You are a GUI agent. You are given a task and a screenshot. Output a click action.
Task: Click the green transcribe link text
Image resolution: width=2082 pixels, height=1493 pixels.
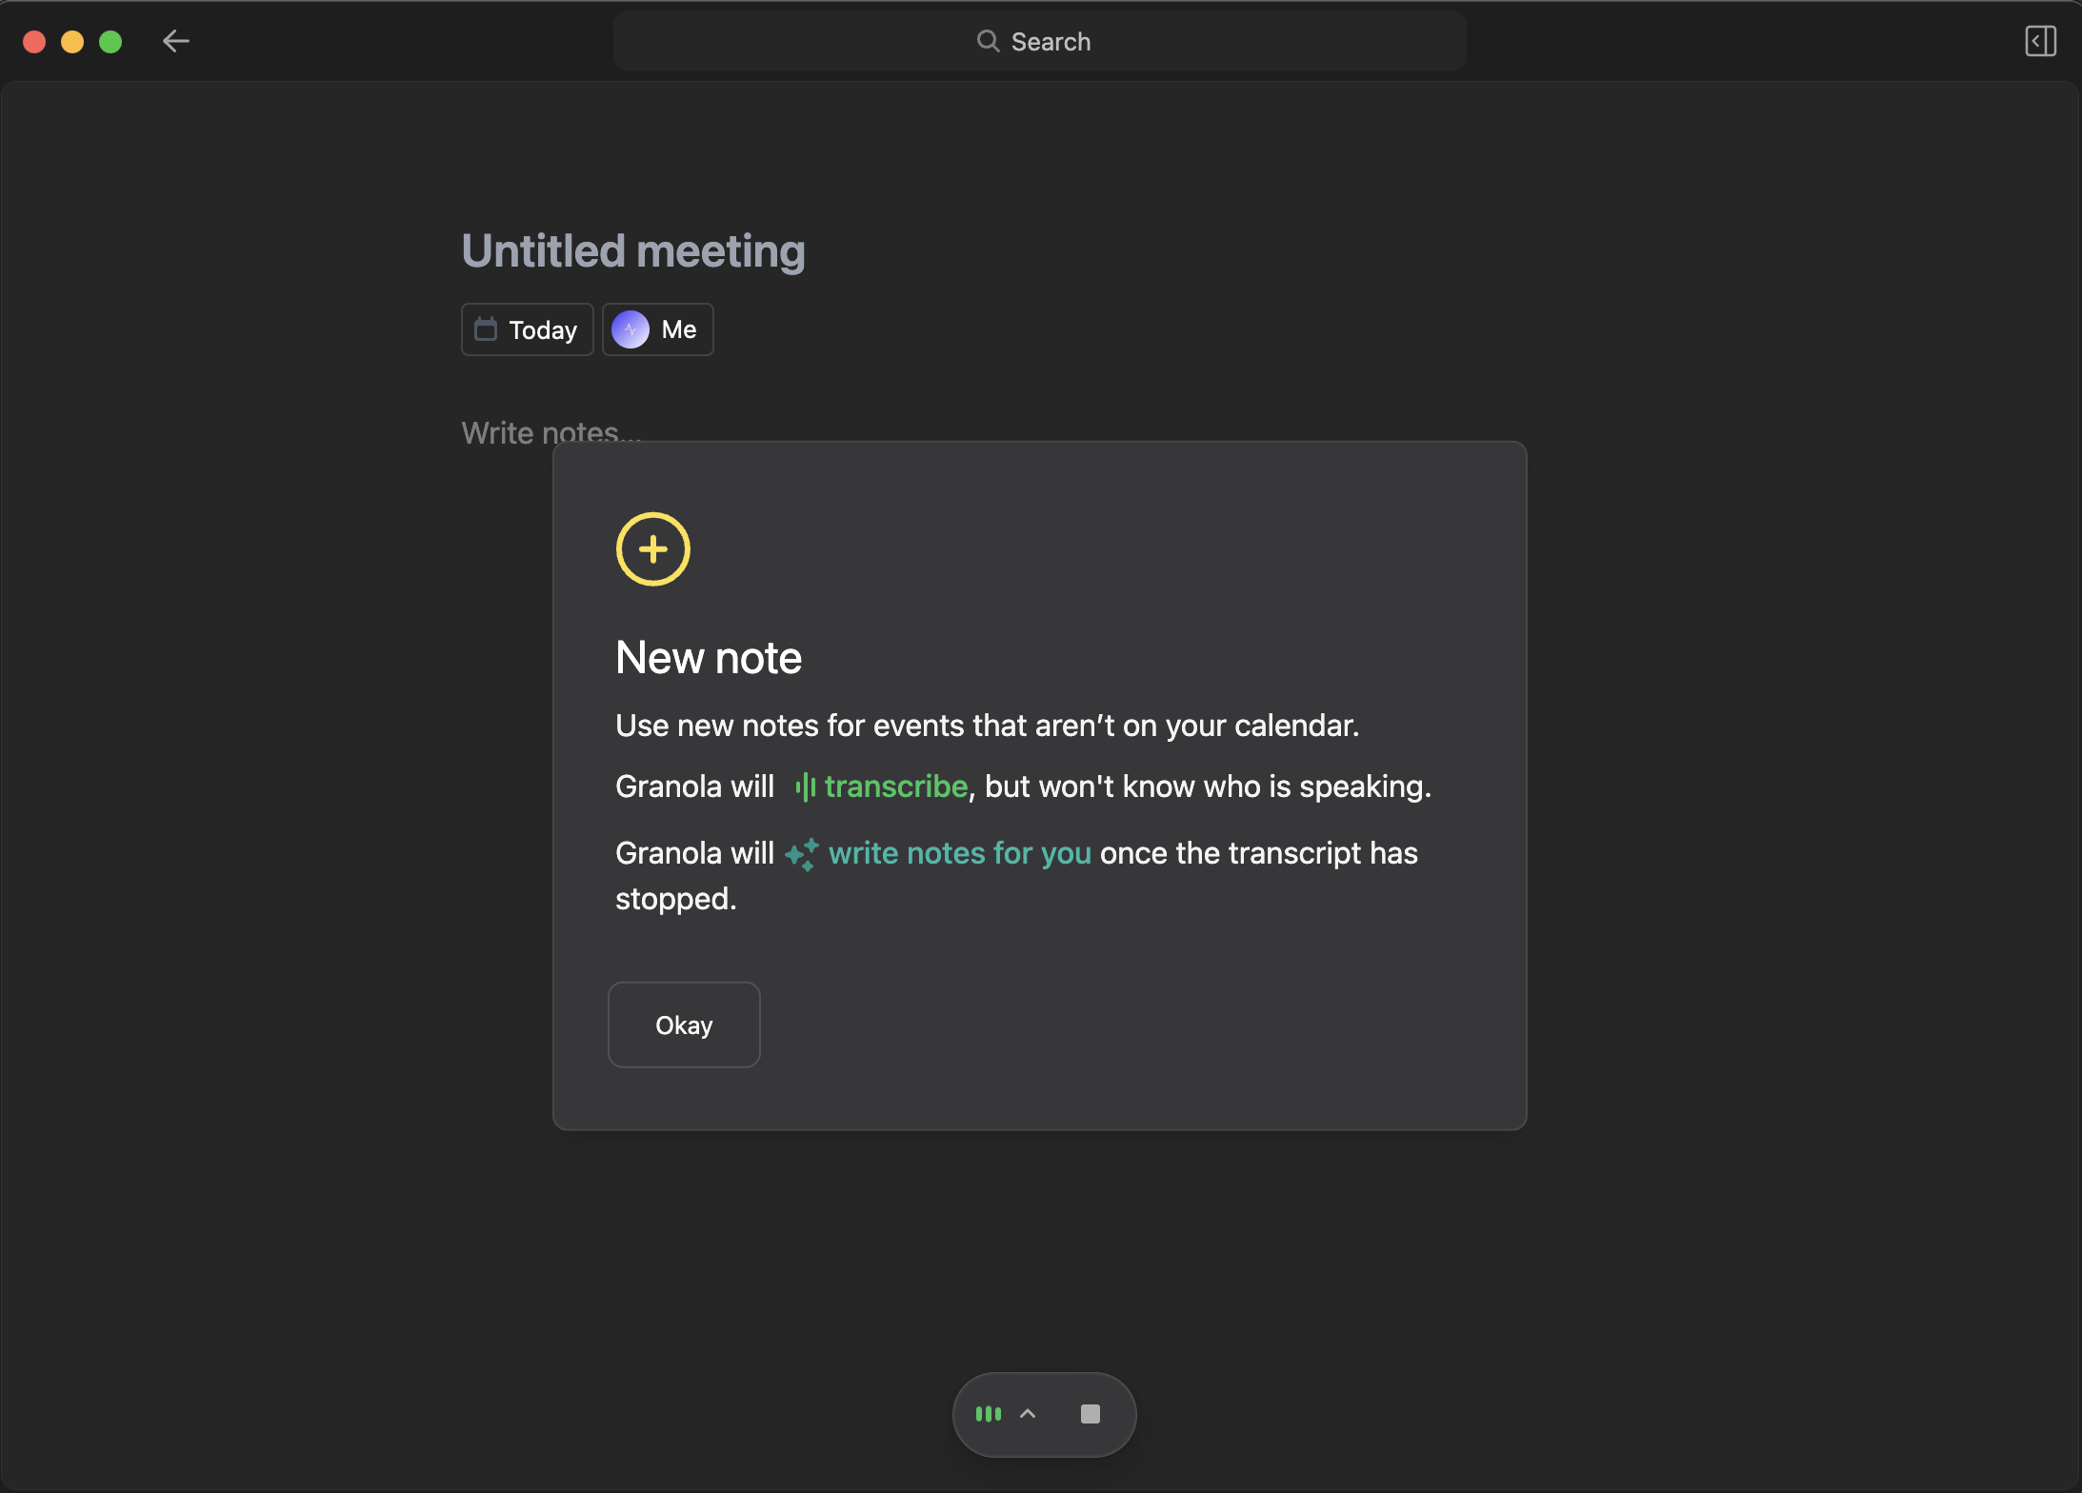tap(895, 786)
